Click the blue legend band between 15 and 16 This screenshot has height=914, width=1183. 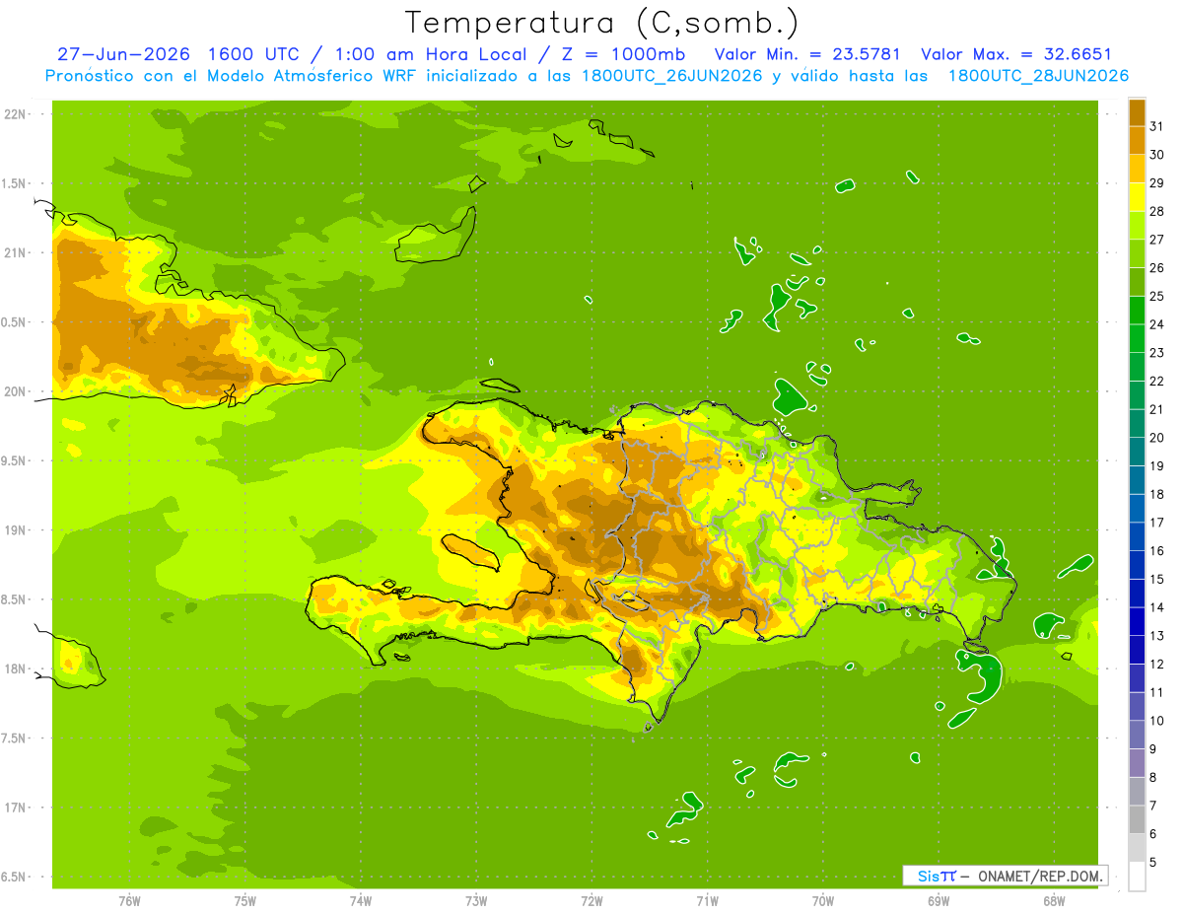[x=1137, y=565]
